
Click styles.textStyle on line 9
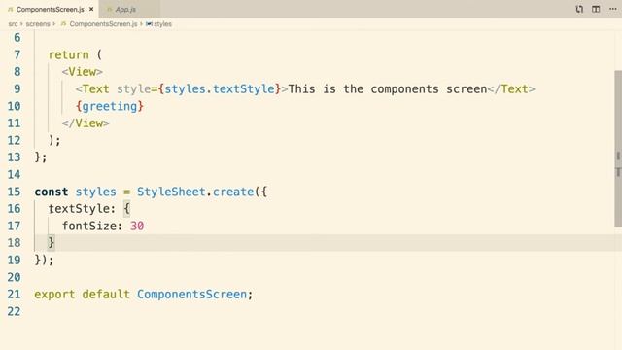coord(220,88)
